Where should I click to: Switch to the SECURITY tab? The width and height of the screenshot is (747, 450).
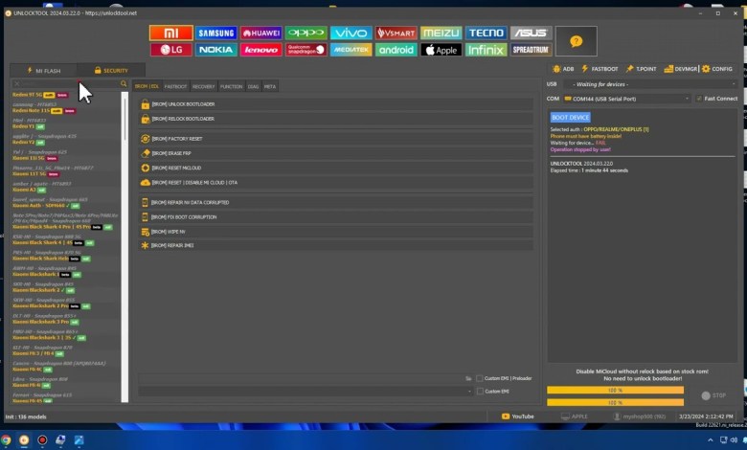(x=110, y=70)
